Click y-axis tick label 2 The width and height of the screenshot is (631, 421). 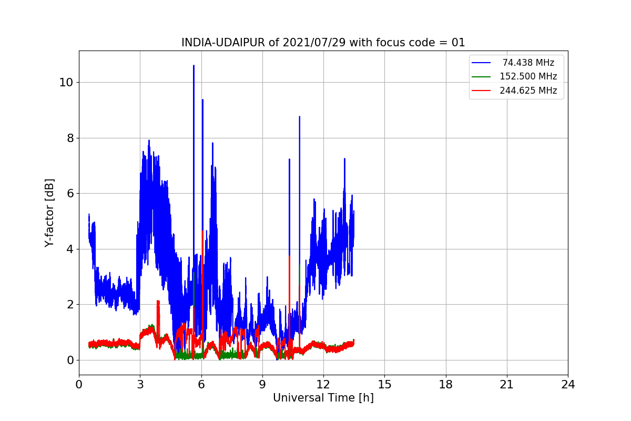[x=70, y=305]
